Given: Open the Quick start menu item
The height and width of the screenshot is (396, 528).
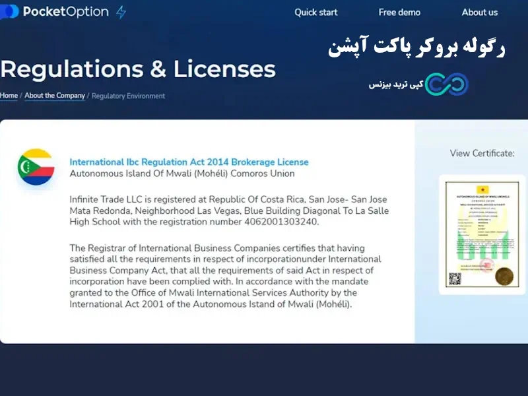Looking at the screenshot, I should (315, 12).
